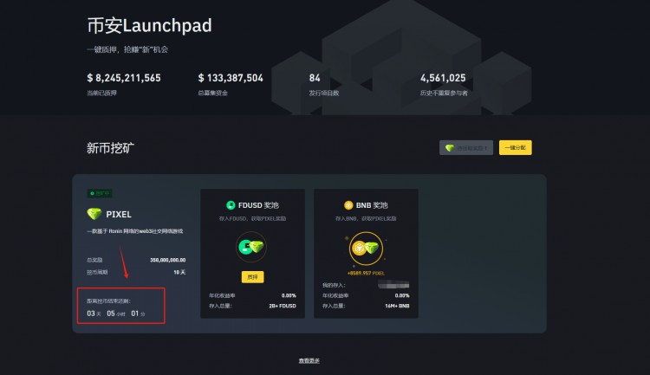Click the grey claim rewards button with gem
The width and height of the screenshot is (650, 375).
pos(466,148)
